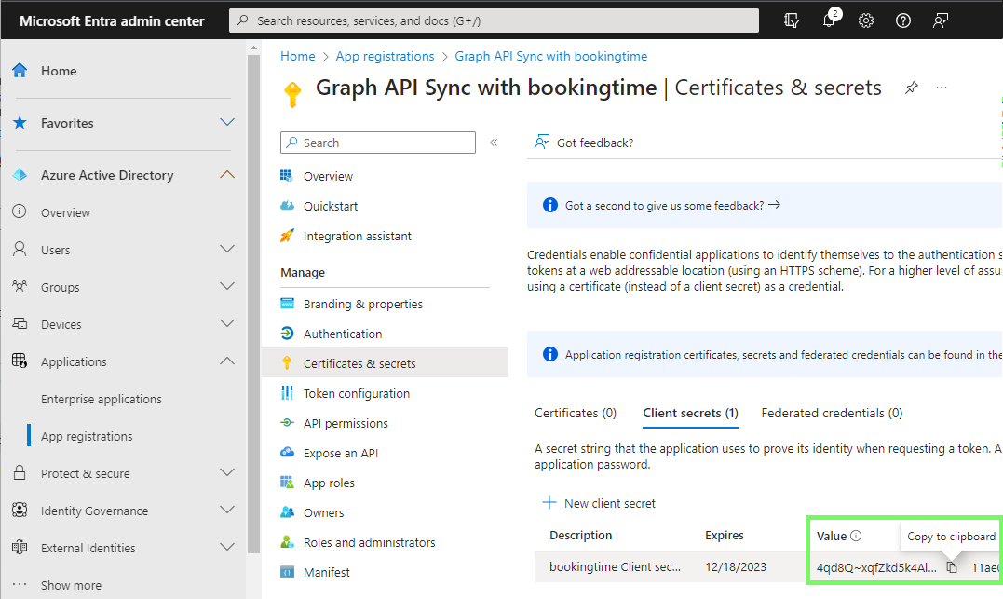
Task: Pin this Certificates & secrets page
Action: pos(912,88)
